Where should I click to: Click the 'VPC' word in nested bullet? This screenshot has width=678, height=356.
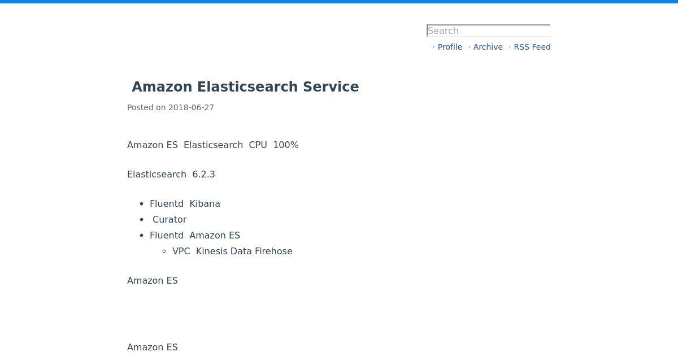(181, 251)
